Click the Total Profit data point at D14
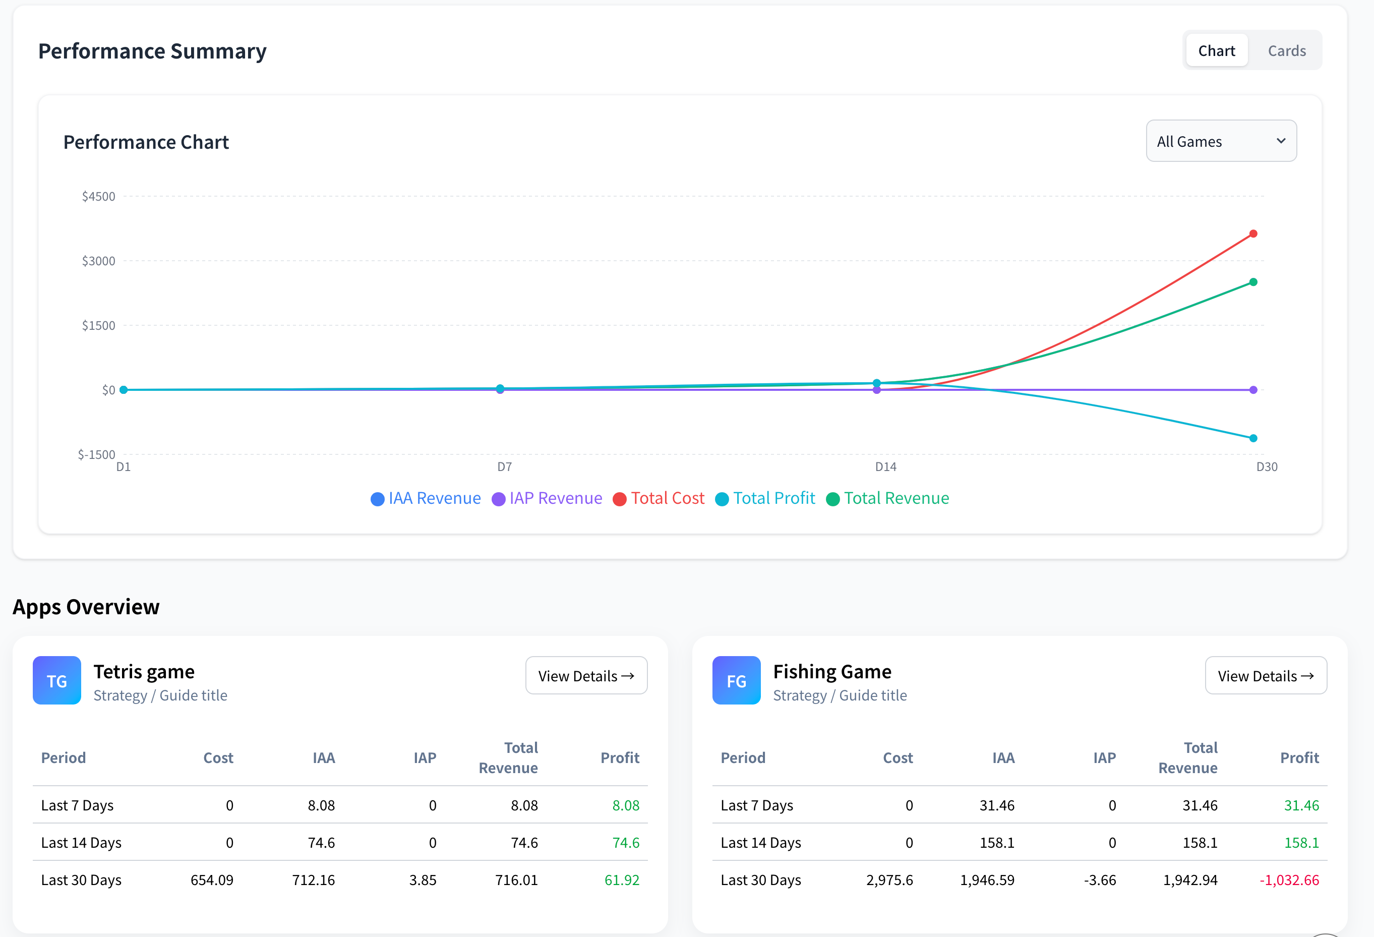1374x937 pixels. coord(876,383)
